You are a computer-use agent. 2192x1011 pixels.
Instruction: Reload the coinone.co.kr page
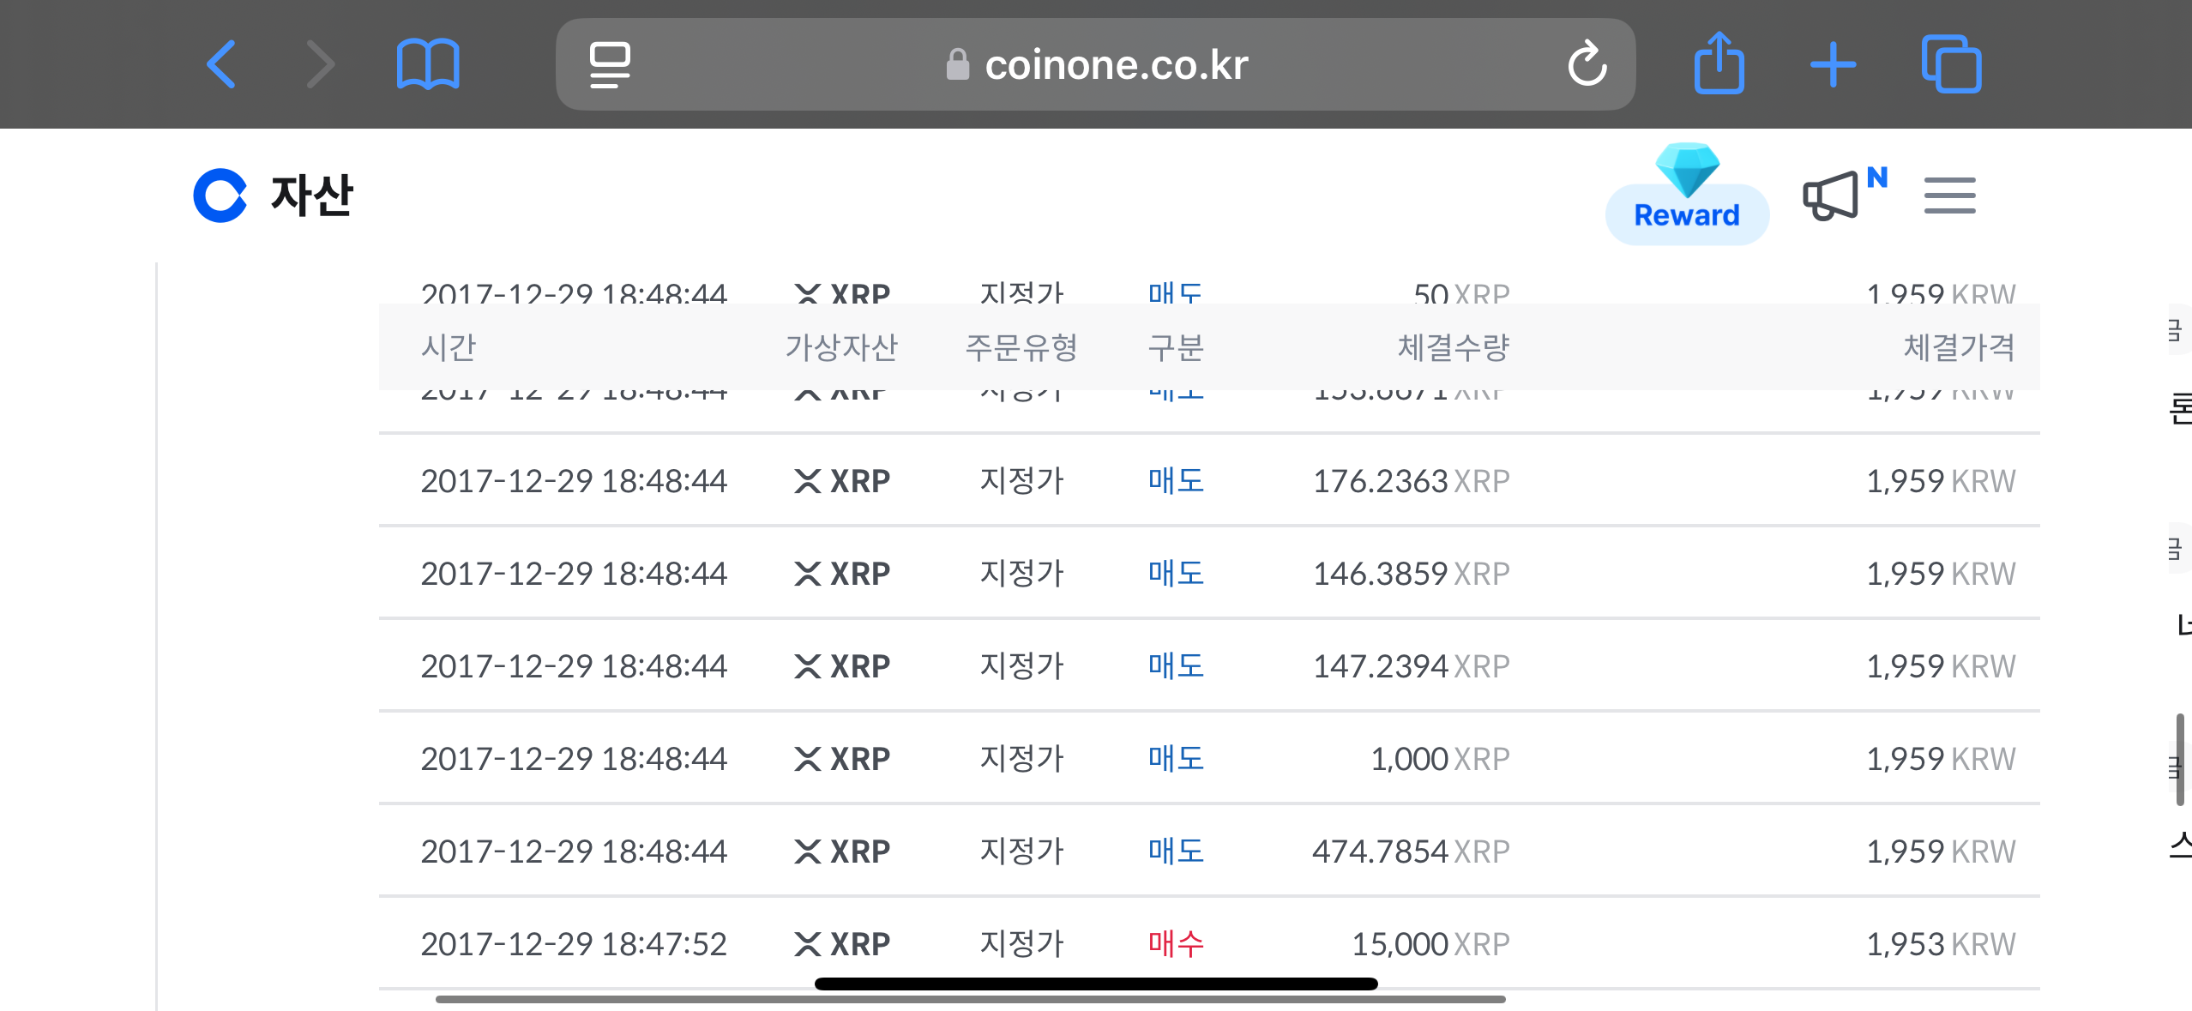pyautogui.click(x=1587, y=64)
